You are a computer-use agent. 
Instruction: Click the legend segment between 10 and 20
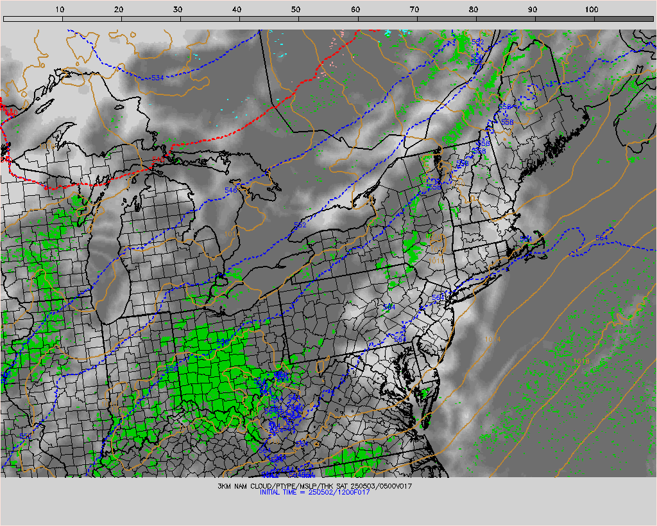click(92, 19)
